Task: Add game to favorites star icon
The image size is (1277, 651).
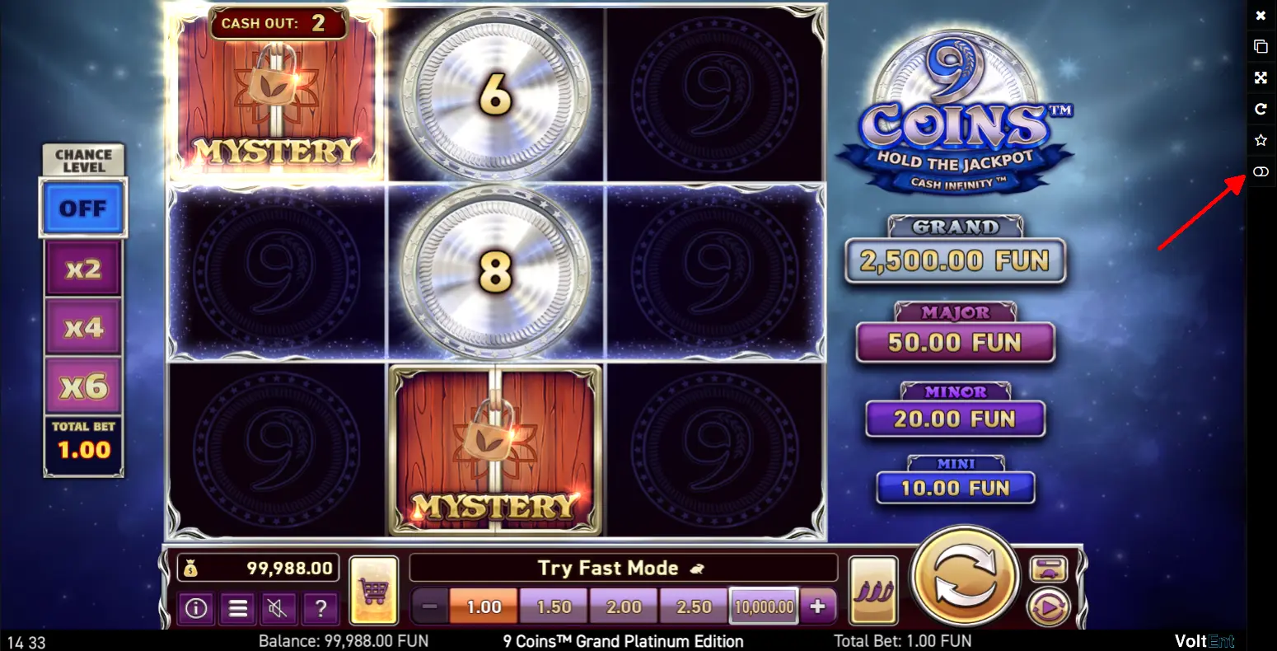Action: (x=1261, y=140)
